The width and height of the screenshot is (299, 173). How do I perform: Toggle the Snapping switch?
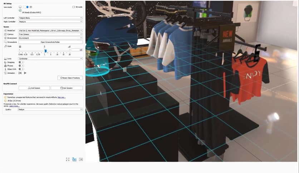(21, 62)
